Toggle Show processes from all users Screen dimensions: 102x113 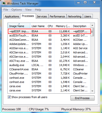[9, 97]
